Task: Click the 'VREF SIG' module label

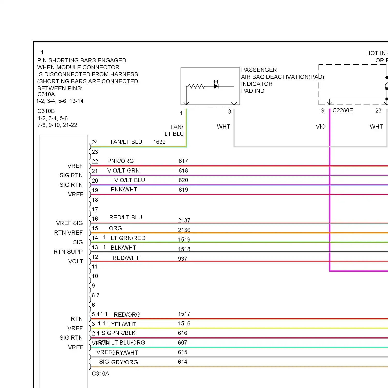Action: pos(70,223)
